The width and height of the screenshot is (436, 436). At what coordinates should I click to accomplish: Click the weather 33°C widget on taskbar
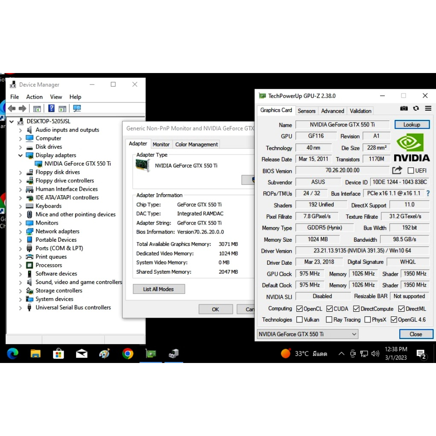[x=304, y=354]
